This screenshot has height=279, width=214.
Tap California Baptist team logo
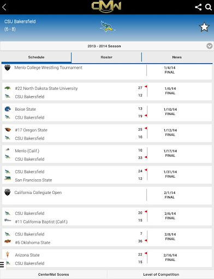[x=8, y=220]
